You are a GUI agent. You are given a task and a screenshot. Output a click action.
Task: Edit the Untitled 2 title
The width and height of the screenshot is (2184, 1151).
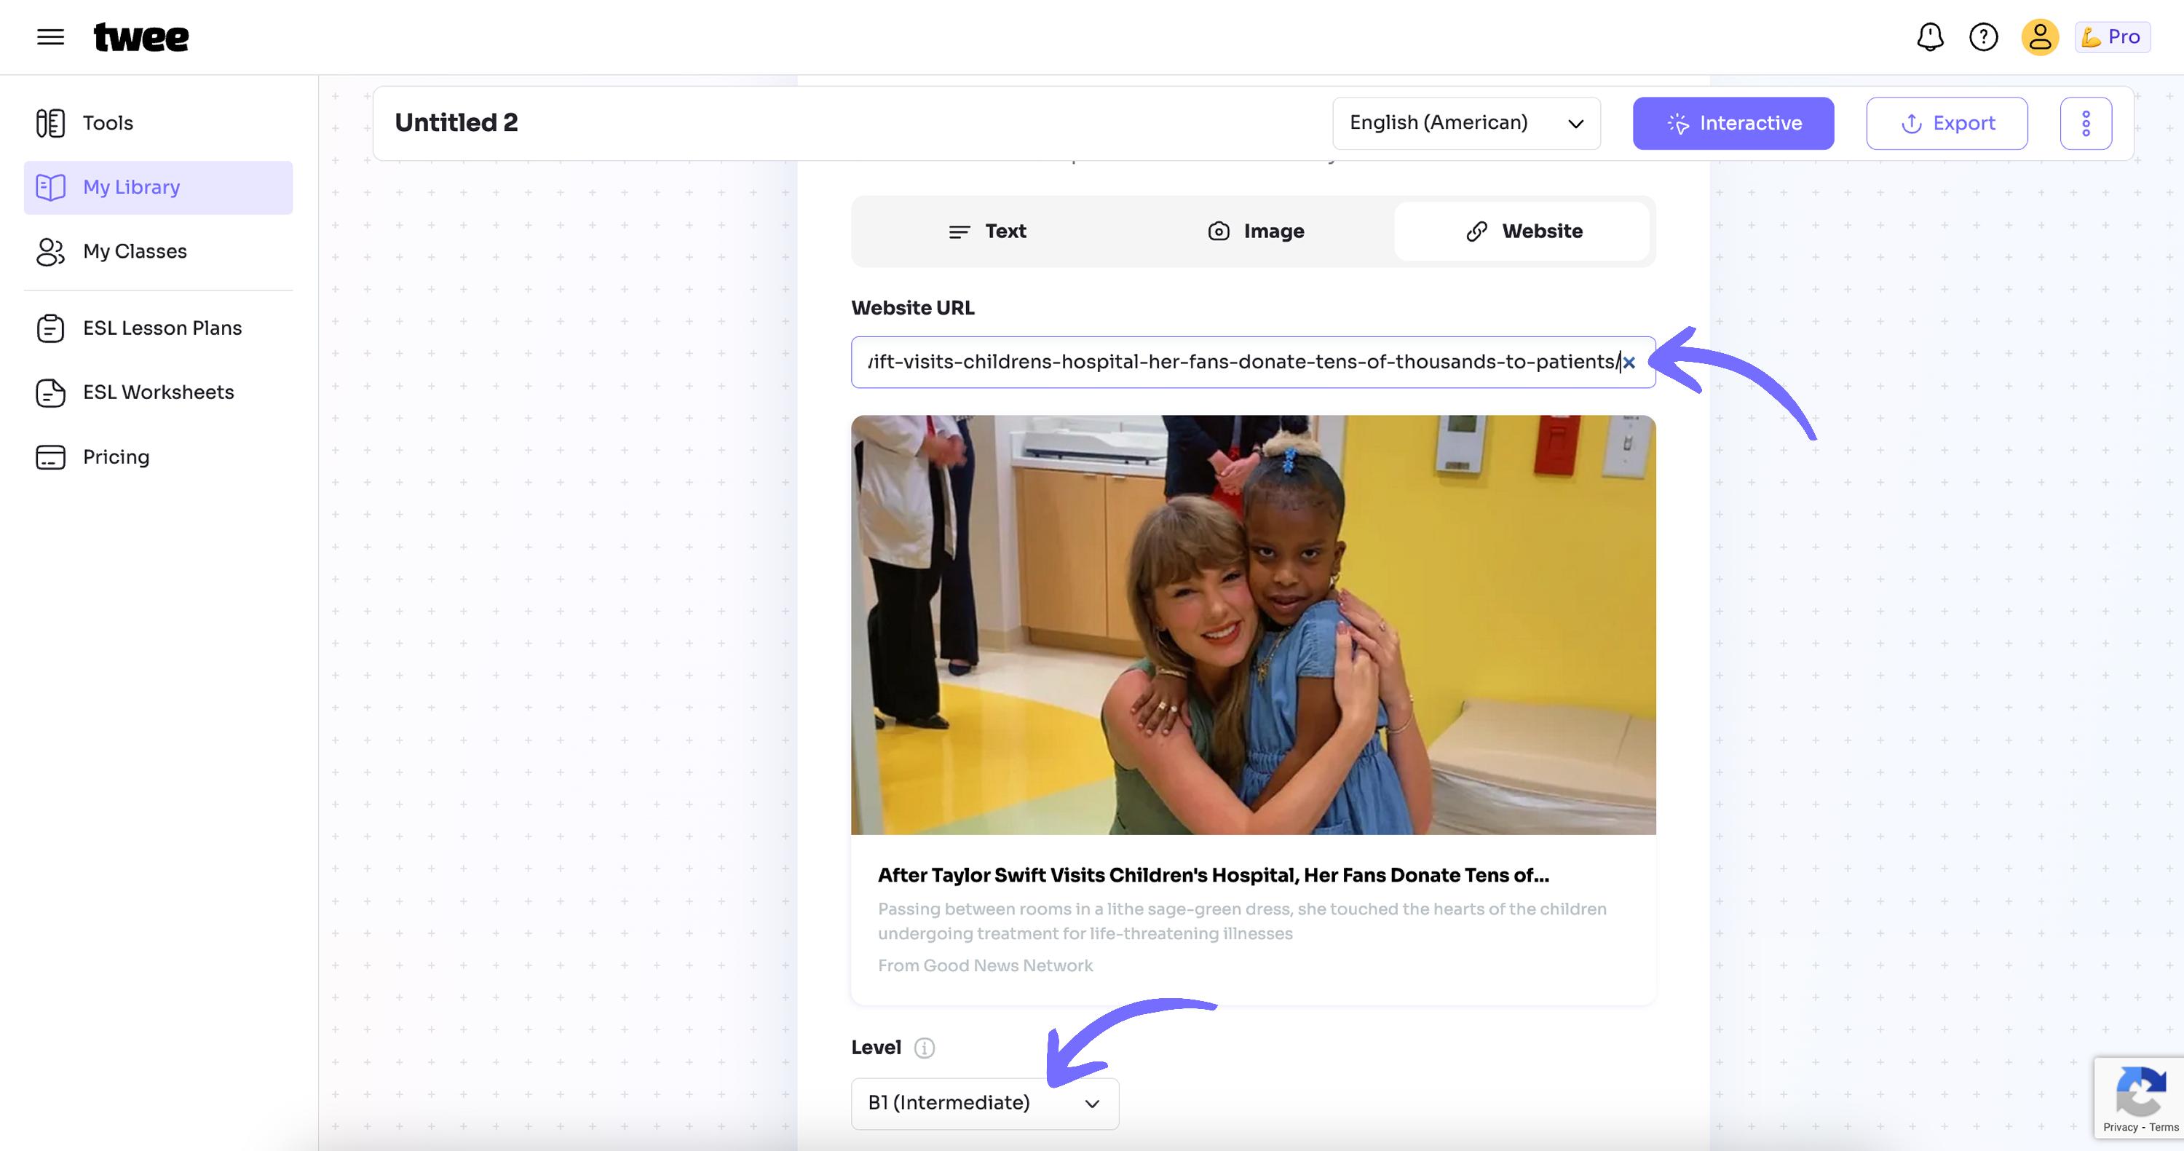(x=456, y=123)
